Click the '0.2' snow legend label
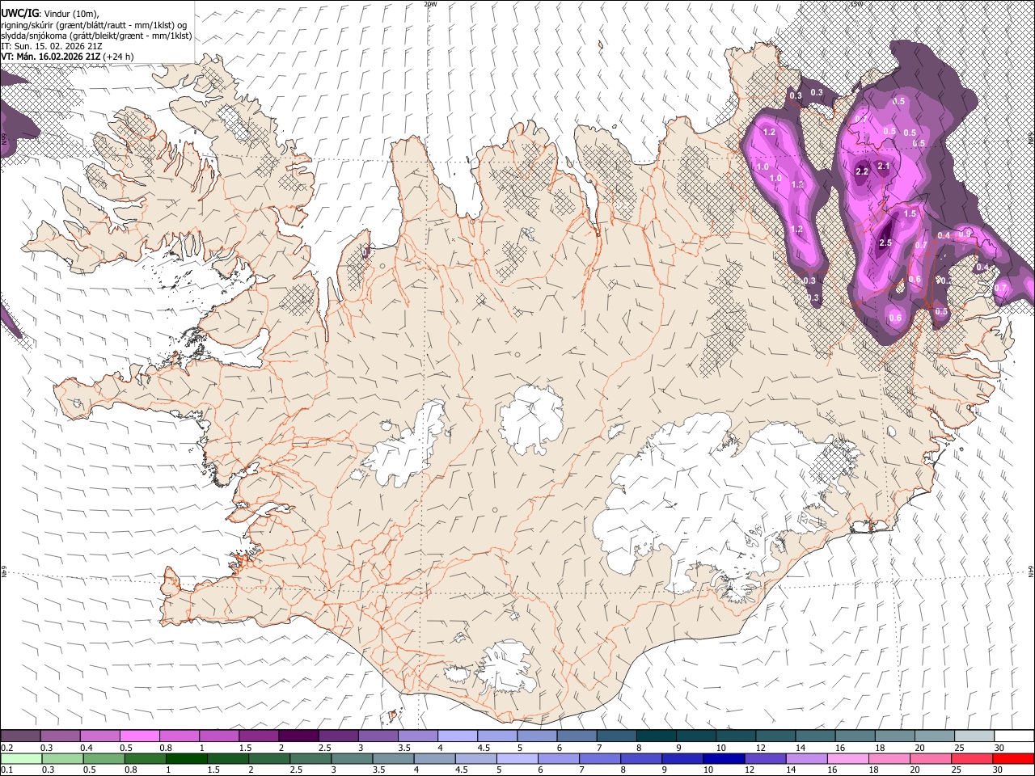1035x776 pixels. tap(6, 748)
